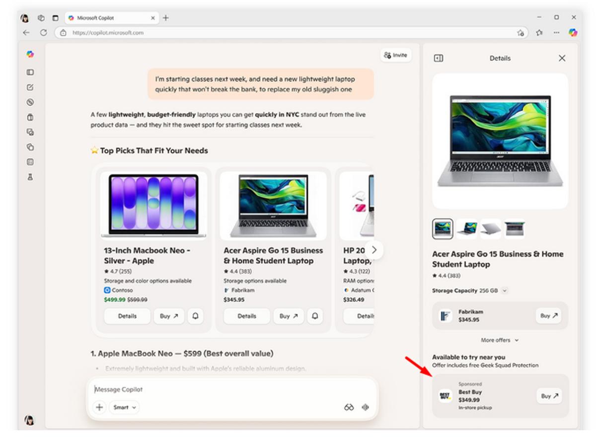
Task: Click the 'Available to try near you' text
Action: [x=468, y=357]
